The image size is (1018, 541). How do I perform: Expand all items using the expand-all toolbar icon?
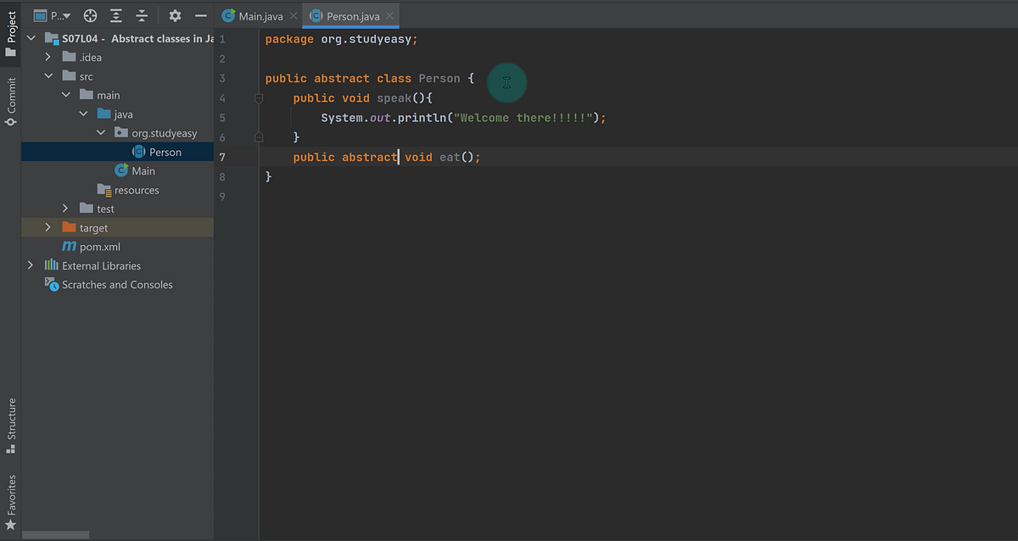115,14
